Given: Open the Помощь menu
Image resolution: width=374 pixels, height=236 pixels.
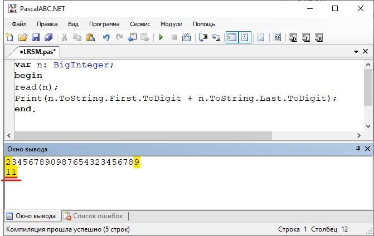Looking at the screenshot, I should pos(204,24).
